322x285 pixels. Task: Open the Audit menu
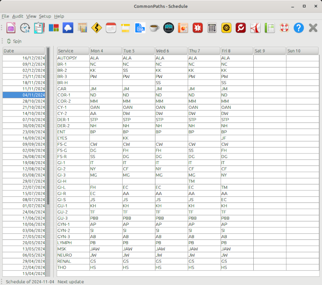tap(18, 16)
